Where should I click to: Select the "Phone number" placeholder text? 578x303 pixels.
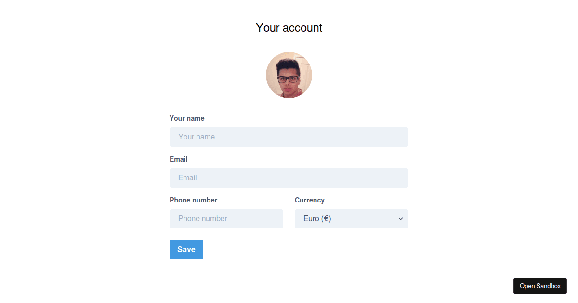[203, 219]
